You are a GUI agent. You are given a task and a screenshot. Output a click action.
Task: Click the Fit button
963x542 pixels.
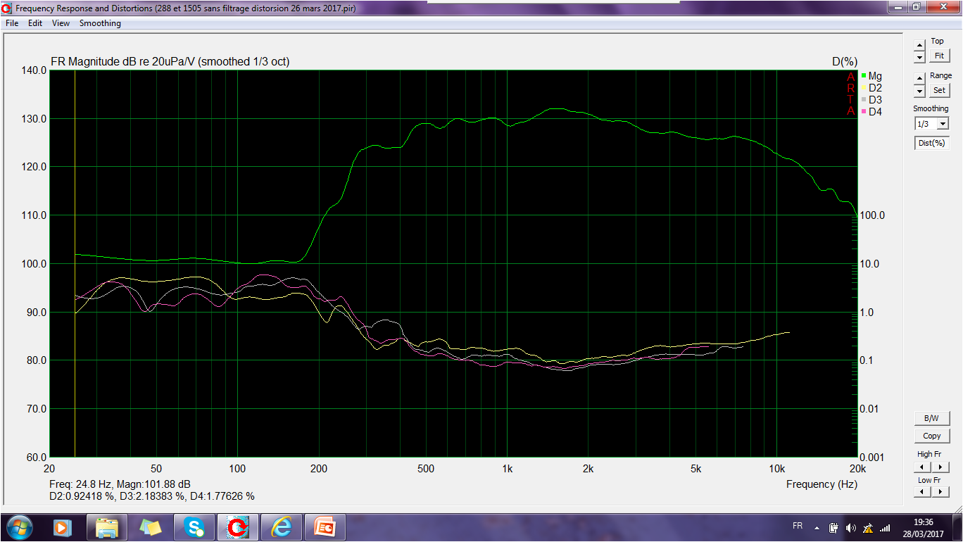click(939, 56)
